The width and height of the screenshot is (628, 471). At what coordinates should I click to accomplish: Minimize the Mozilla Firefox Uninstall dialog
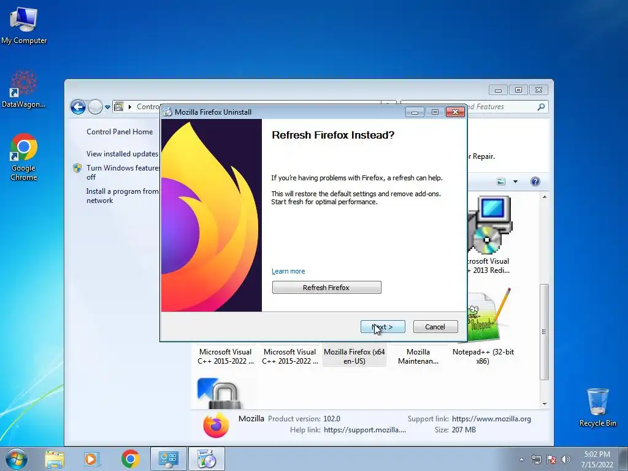click(x=415, y=112)
